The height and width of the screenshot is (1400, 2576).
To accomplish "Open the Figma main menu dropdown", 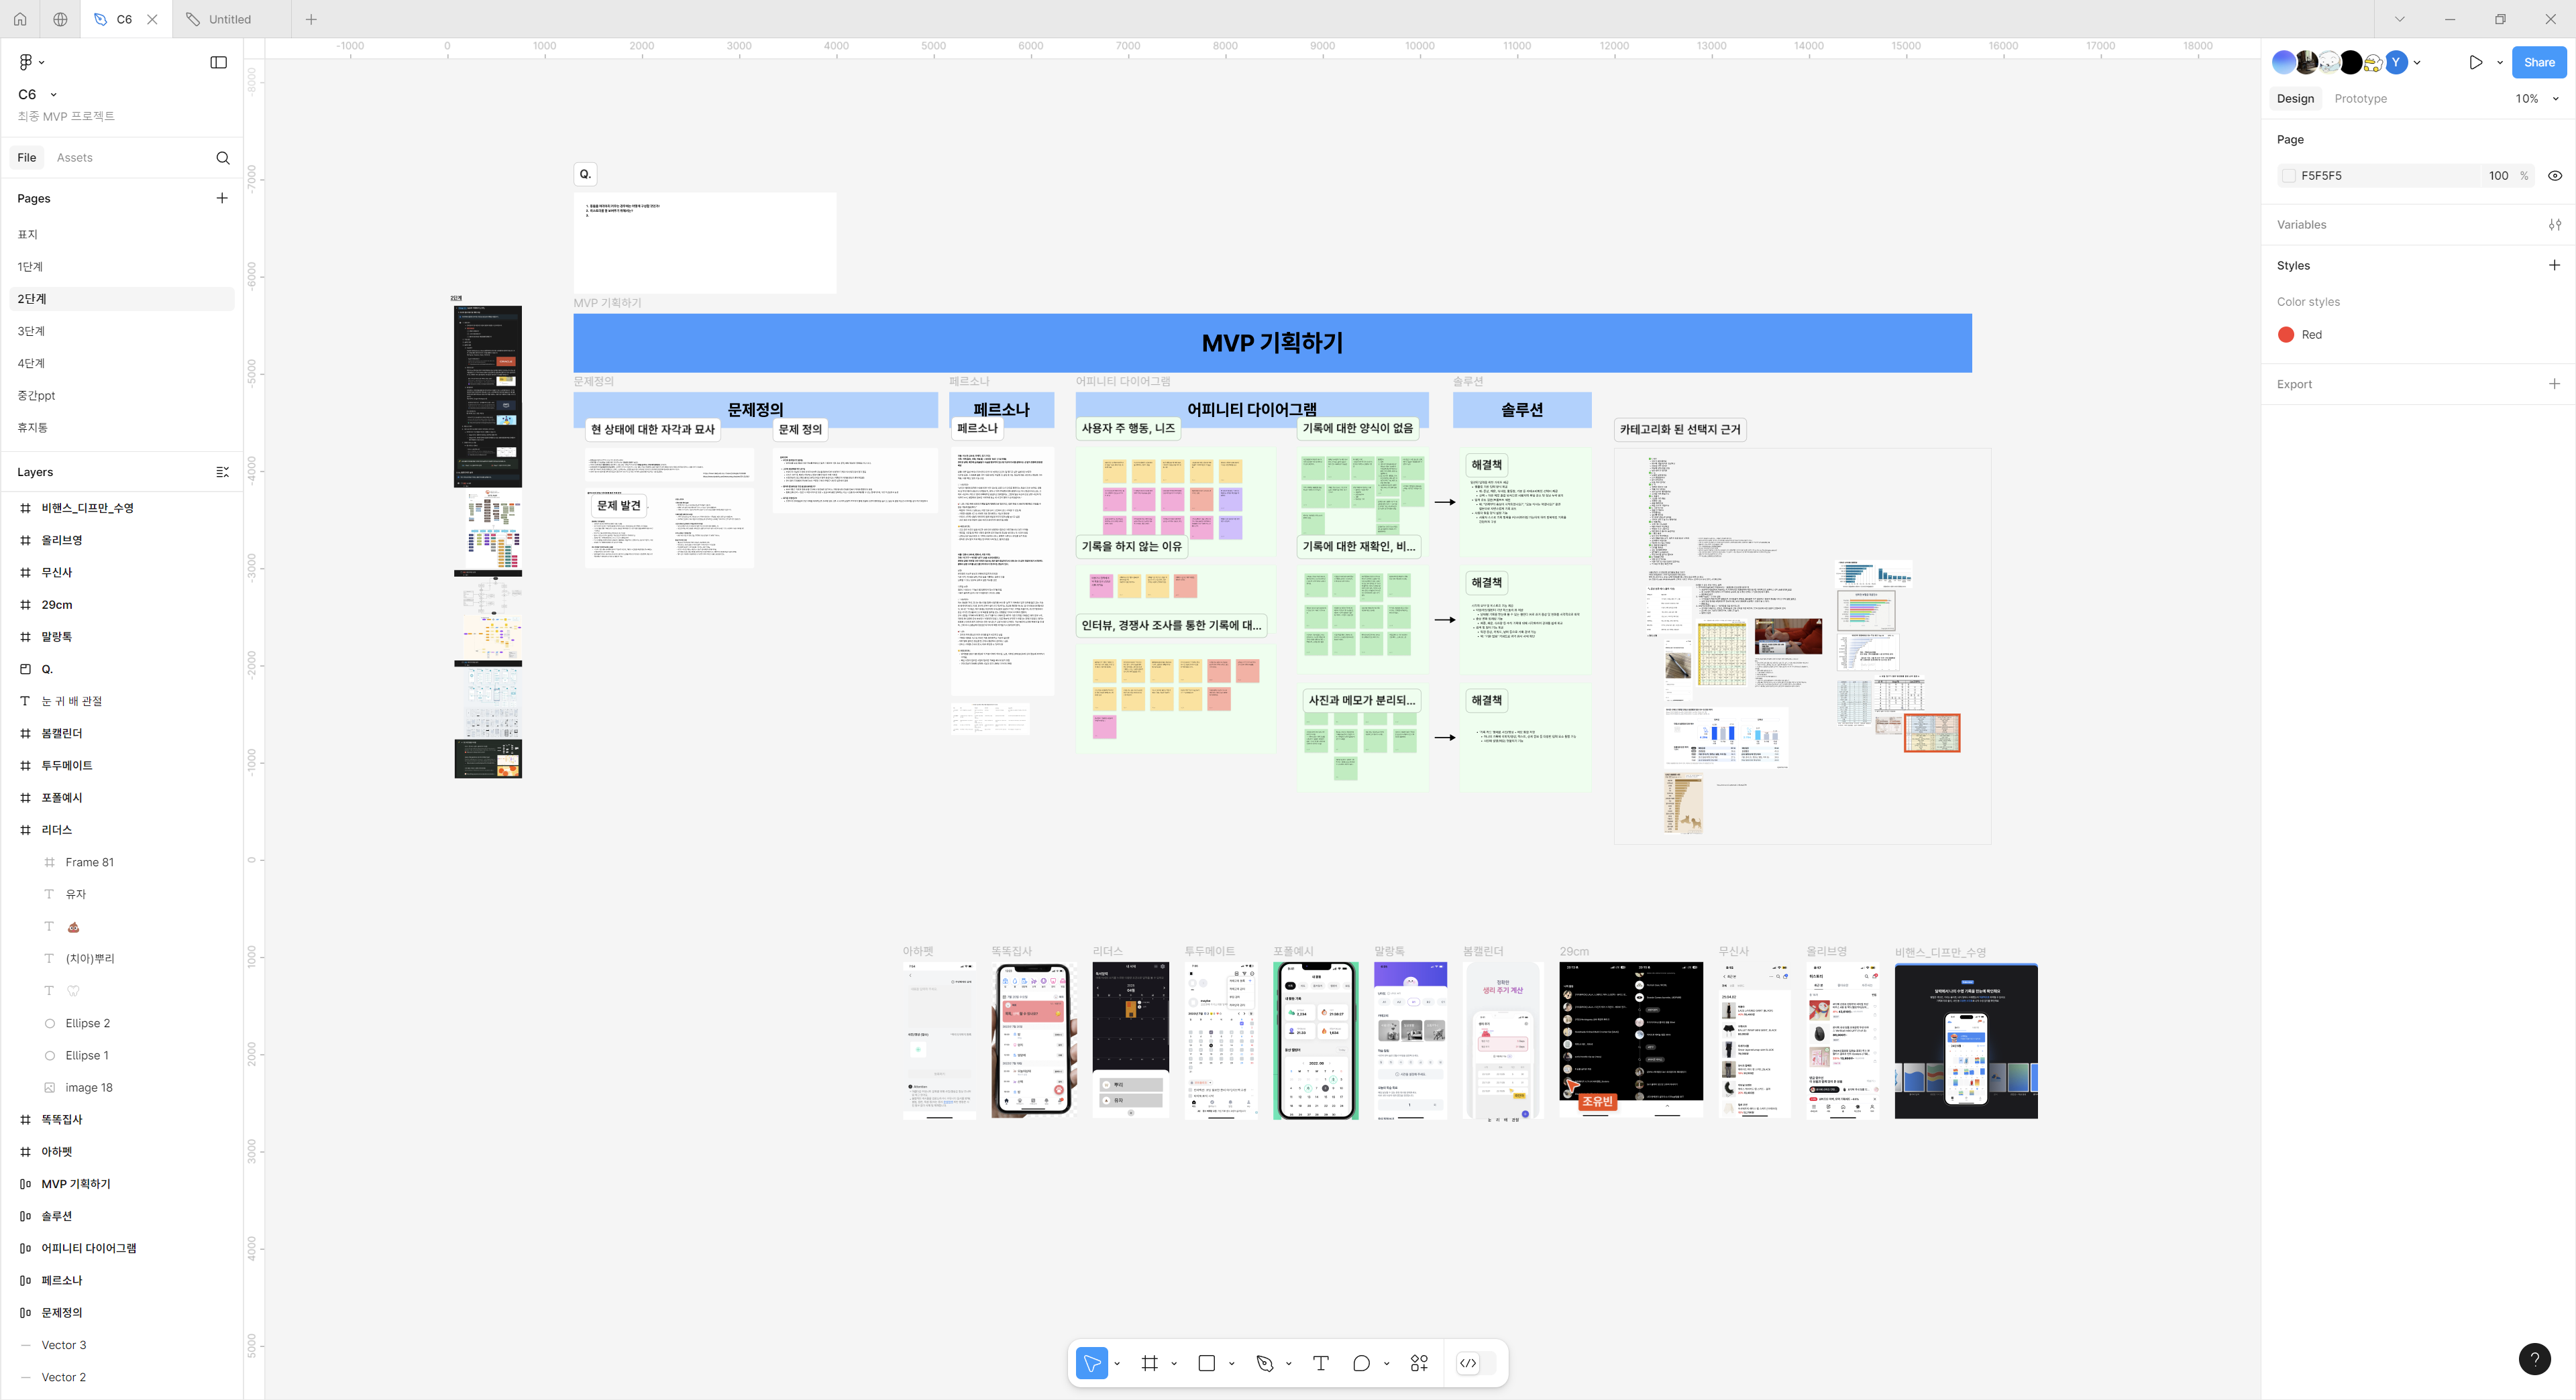I will click(31, 62).
